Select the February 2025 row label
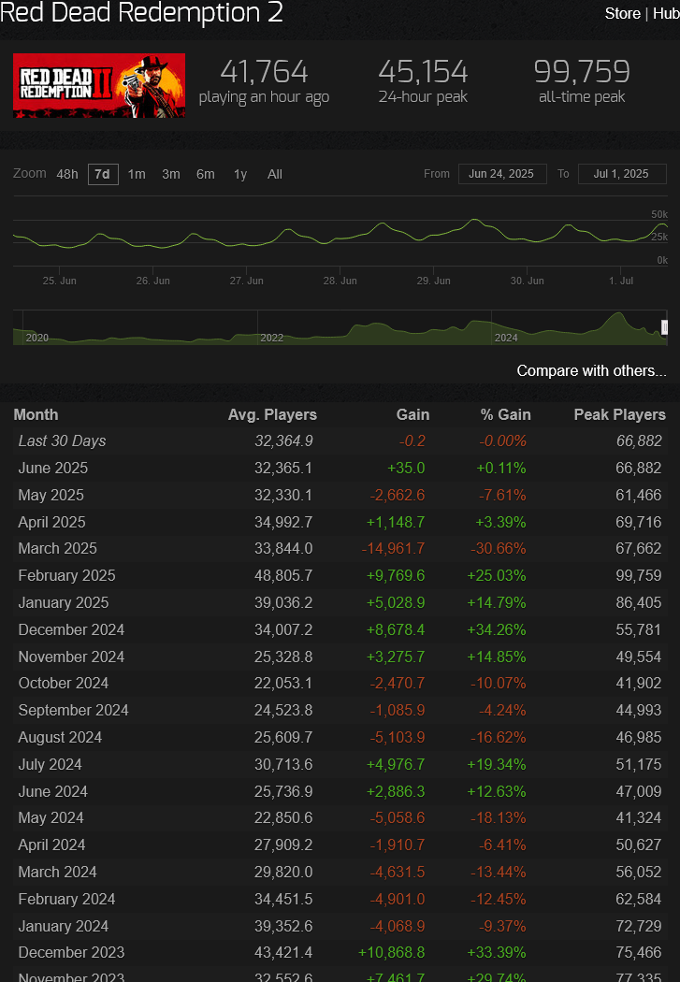The width and height of the screenshot is (680, 982). (x=67, y=575)
